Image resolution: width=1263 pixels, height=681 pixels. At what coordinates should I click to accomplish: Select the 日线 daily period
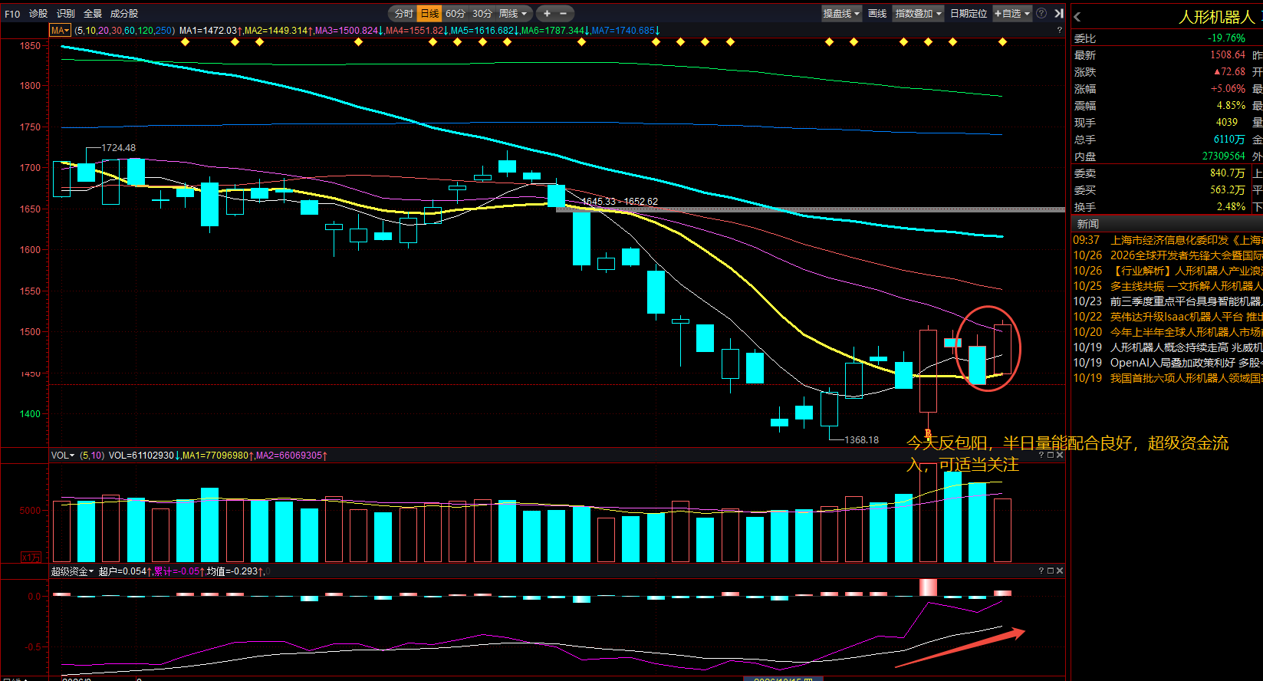(x=430, y=14)
